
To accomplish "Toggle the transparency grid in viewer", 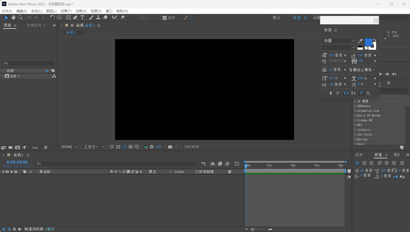I will (118, 147).
